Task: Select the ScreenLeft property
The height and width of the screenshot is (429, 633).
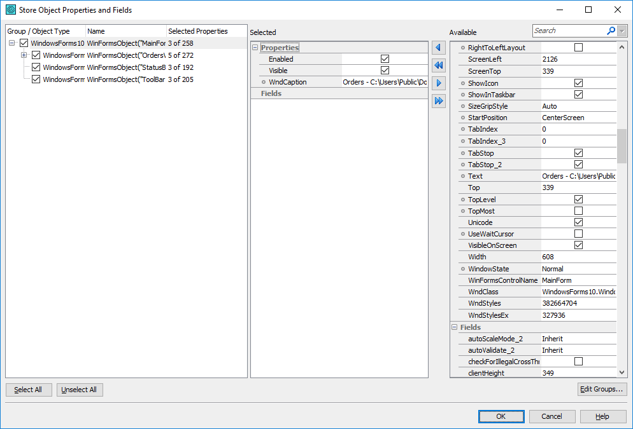Action: click(537, 59)
